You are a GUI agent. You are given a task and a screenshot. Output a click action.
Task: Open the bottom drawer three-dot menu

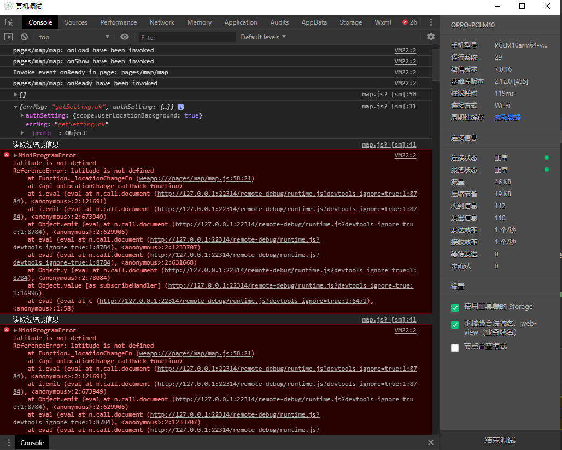(9, 442)
